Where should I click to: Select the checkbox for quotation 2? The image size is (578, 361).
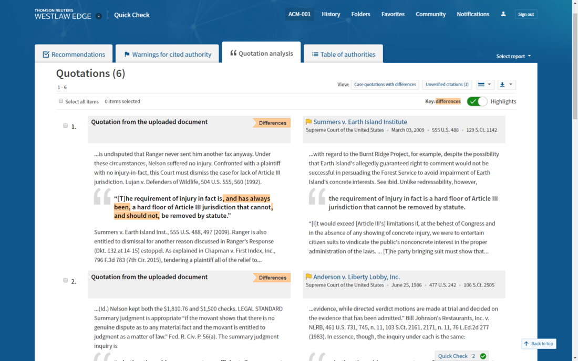coord(65,280)
